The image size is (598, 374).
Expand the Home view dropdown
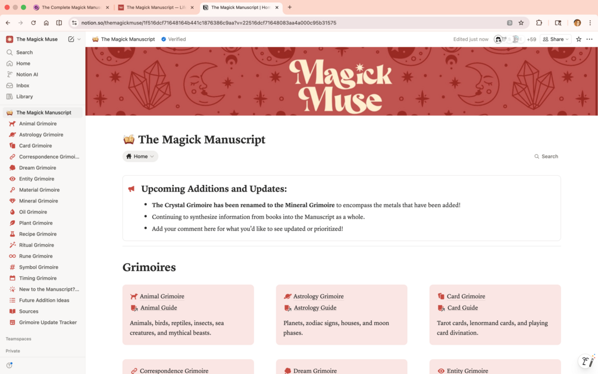coord(140,157)
